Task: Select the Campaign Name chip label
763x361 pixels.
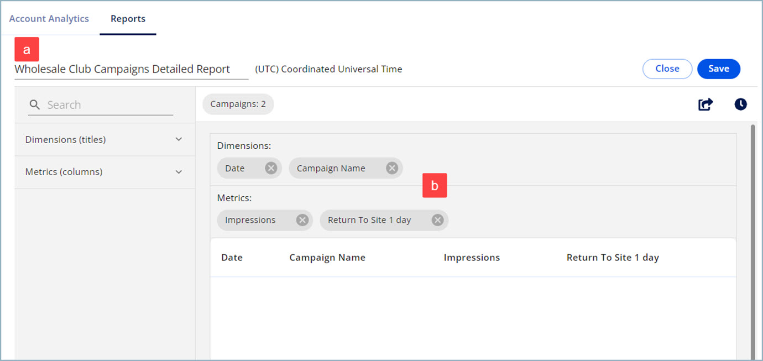Action: (x=331, y=168)
